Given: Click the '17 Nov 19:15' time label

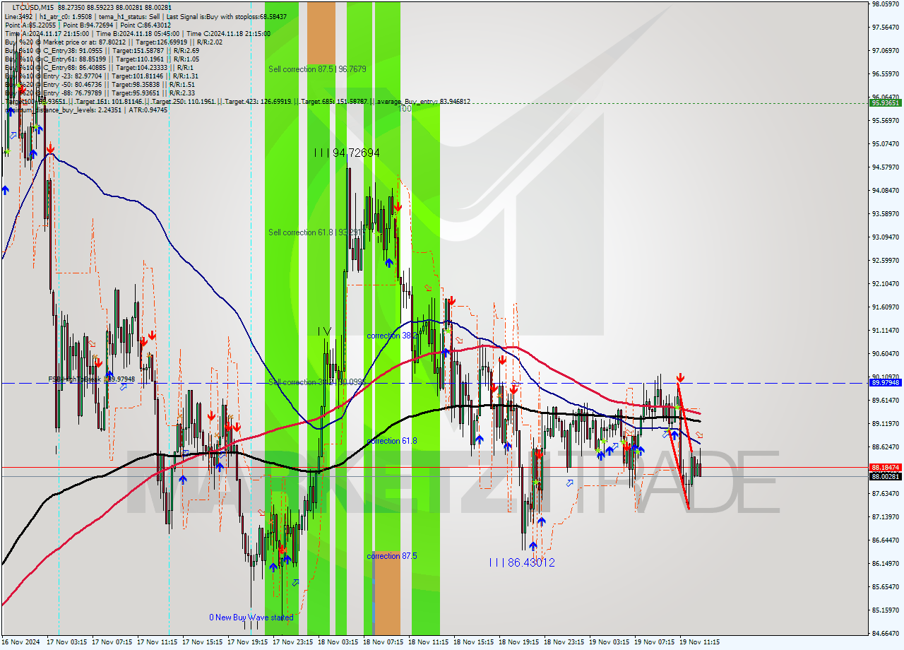Looking at the screenshot, I should click(x=247, y=643).
